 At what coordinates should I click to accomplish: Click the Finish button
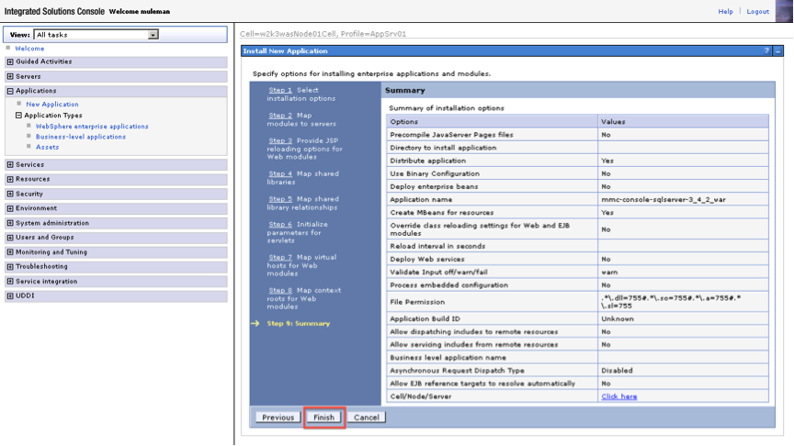point(323,417)
